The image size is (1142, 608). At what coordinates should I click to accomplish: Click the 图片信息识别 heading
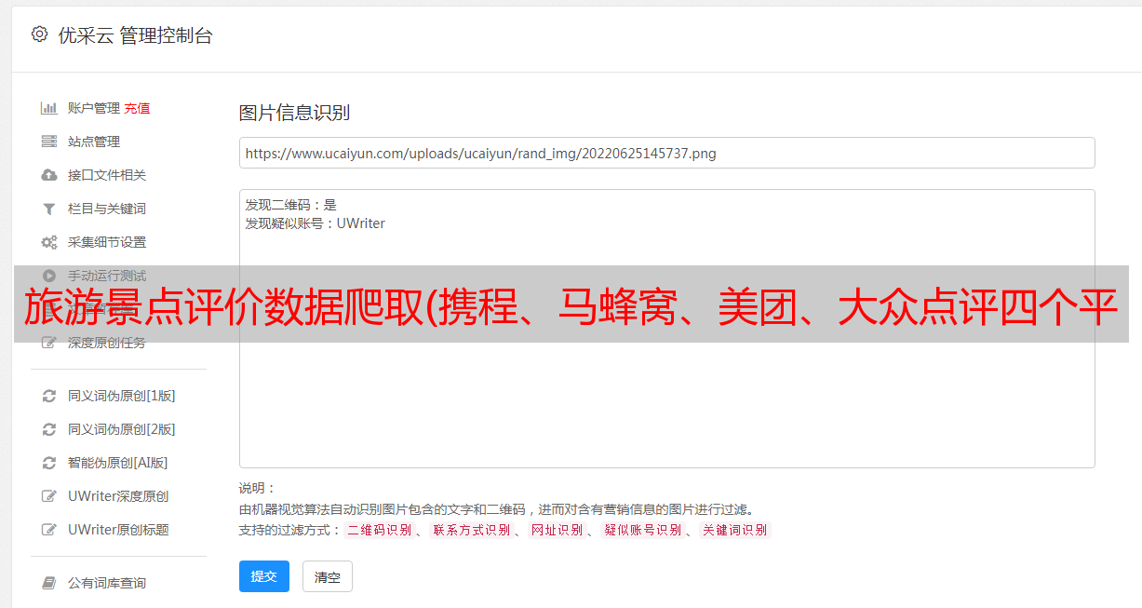(294, 113)
